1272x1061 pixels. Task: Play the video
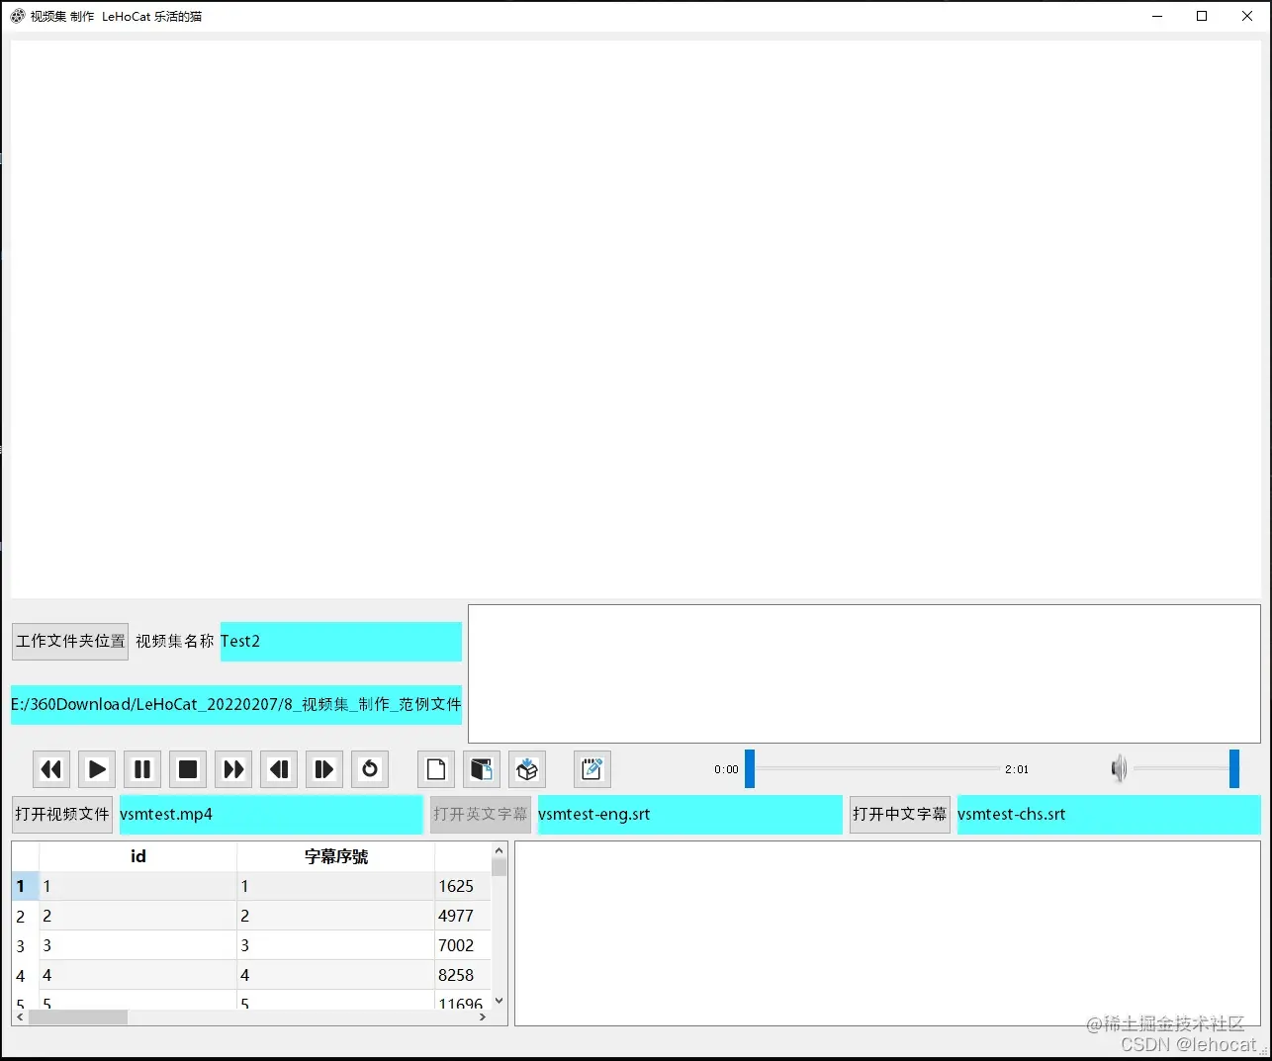tap(97, 769)
